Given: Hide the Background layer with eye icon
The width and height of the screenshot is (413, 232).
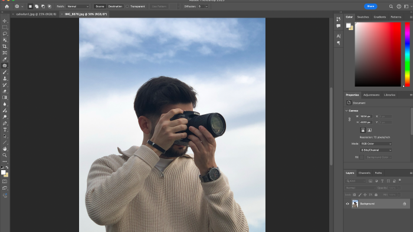Looking at the screenshot, I should pos(348,204).
